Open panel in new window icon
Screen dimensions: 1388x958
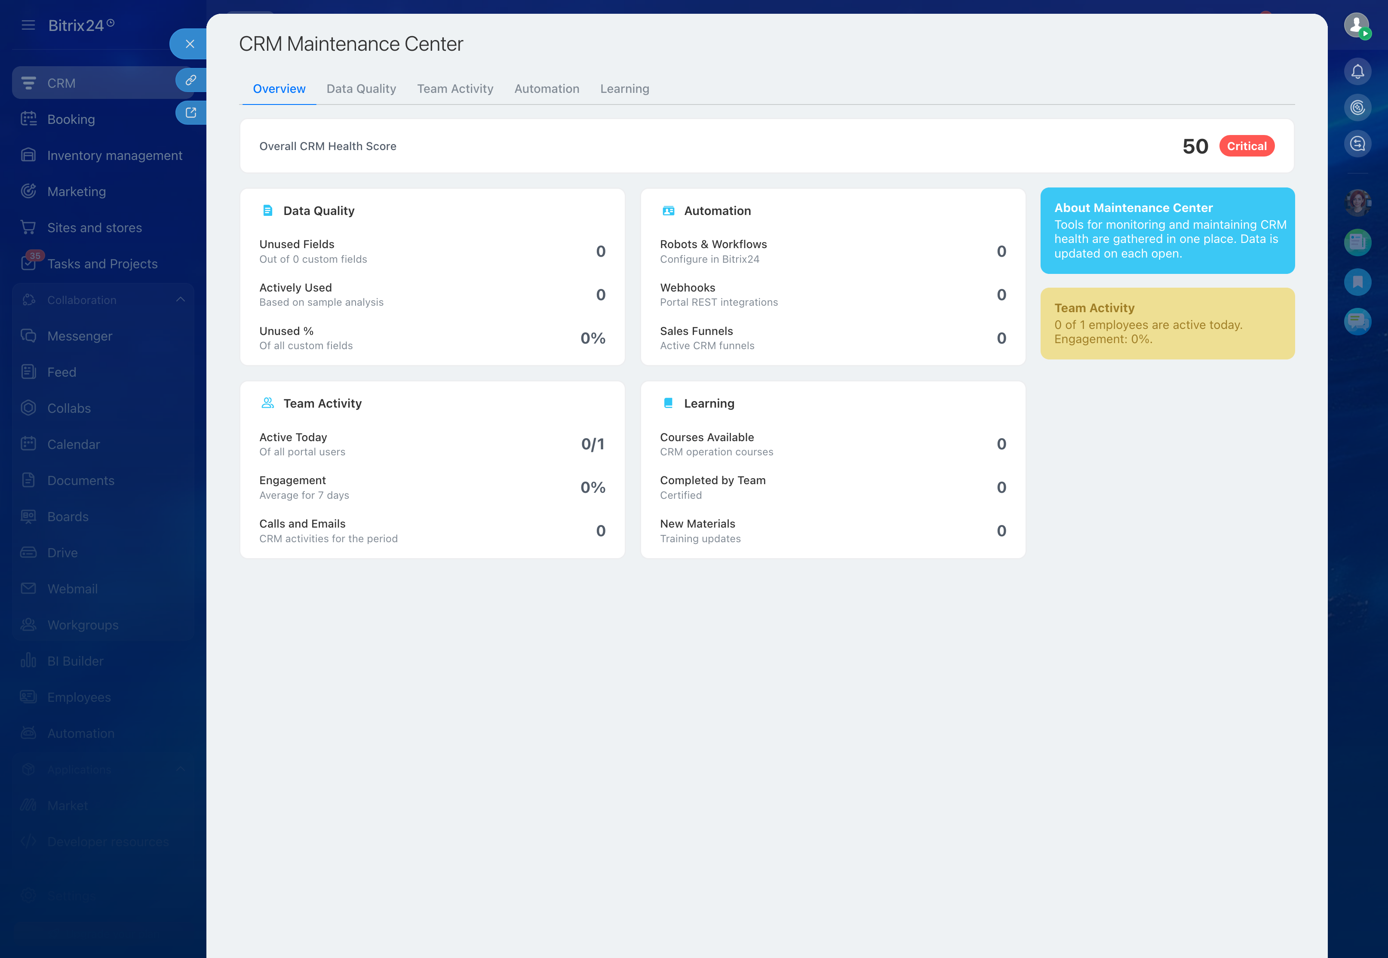click(191, 113)
